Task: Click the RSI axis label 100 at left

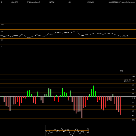Action: [x=2, y=25]
